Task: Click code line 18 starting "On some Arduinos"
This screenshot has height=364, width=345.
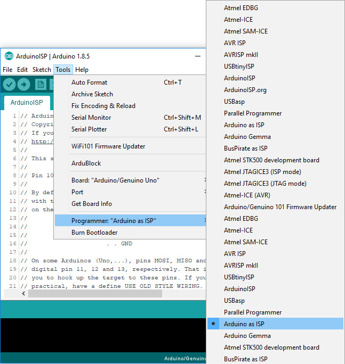Action: pyautogui.click(x=113, y=261)
